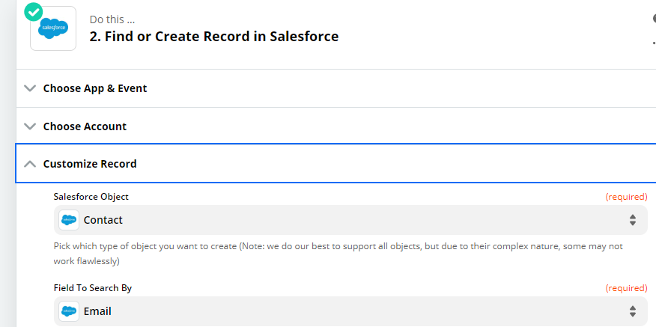The height and width of the screenshot is (327, 656).
Task: Click Salesforce icon inside Email field
Action: [x=69, y=311]
